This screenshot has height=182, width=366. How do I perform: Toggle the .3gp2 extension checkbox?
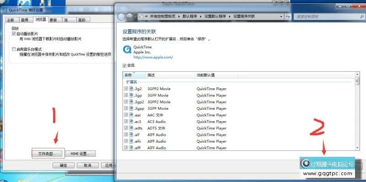pyautogui.click(x=126, y=102)
